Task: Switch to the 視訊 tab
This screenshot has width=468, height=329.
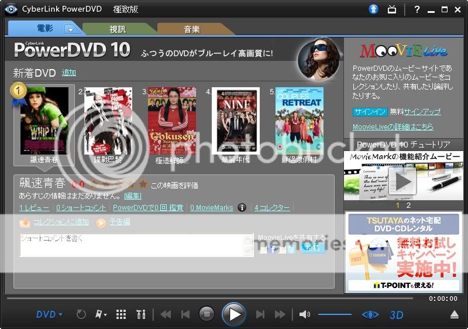Action: pos(118,29)
